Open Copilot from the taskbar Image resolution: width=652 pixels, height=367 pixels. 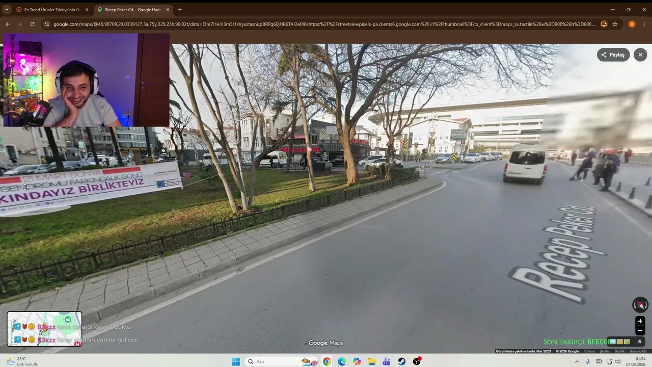pos(357,361)
